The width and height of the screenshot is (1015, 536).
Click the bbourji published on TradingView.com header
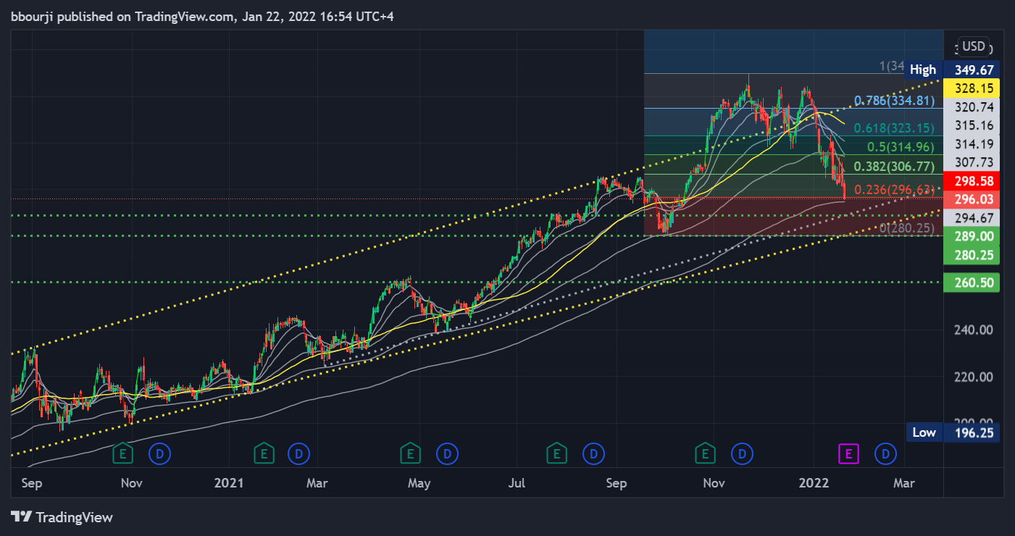[x=203, y=16]
